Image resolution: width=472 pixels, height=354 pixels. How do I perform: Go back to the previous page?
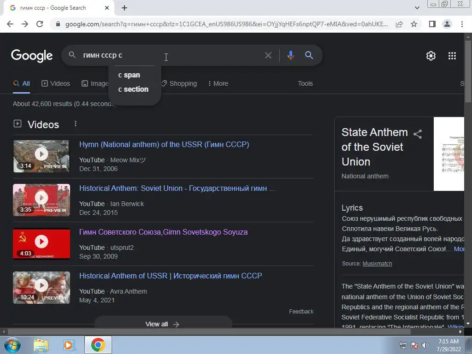tap(10, 24)
